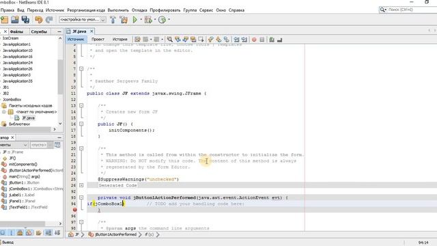Click the greyed Redo arrow icon
This screenshot has width=437, height=246.
(x=49, y=20)
